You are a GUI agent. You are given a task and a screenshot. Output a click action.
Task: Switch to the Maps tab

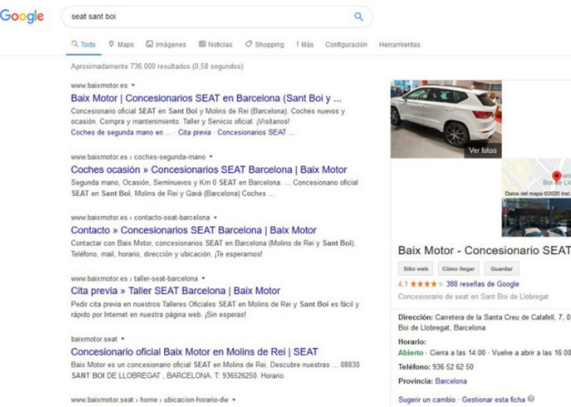(121, 44)
